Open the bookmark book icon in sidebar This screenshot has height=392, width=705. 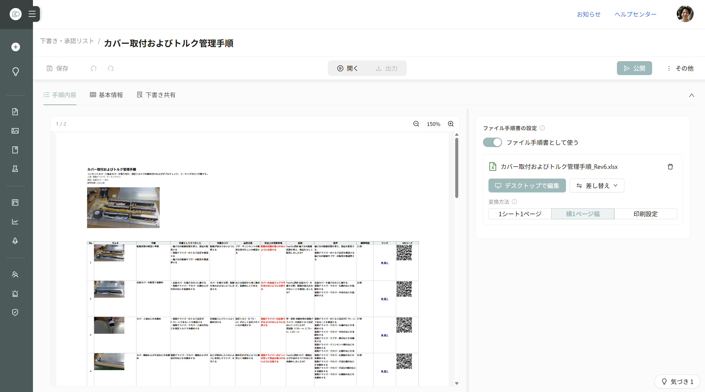click(15, 150)
